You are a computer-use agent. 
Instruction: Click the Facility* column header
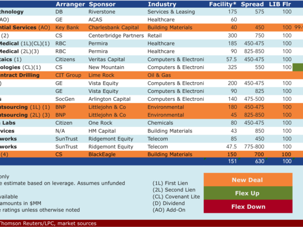coord(223,4)
